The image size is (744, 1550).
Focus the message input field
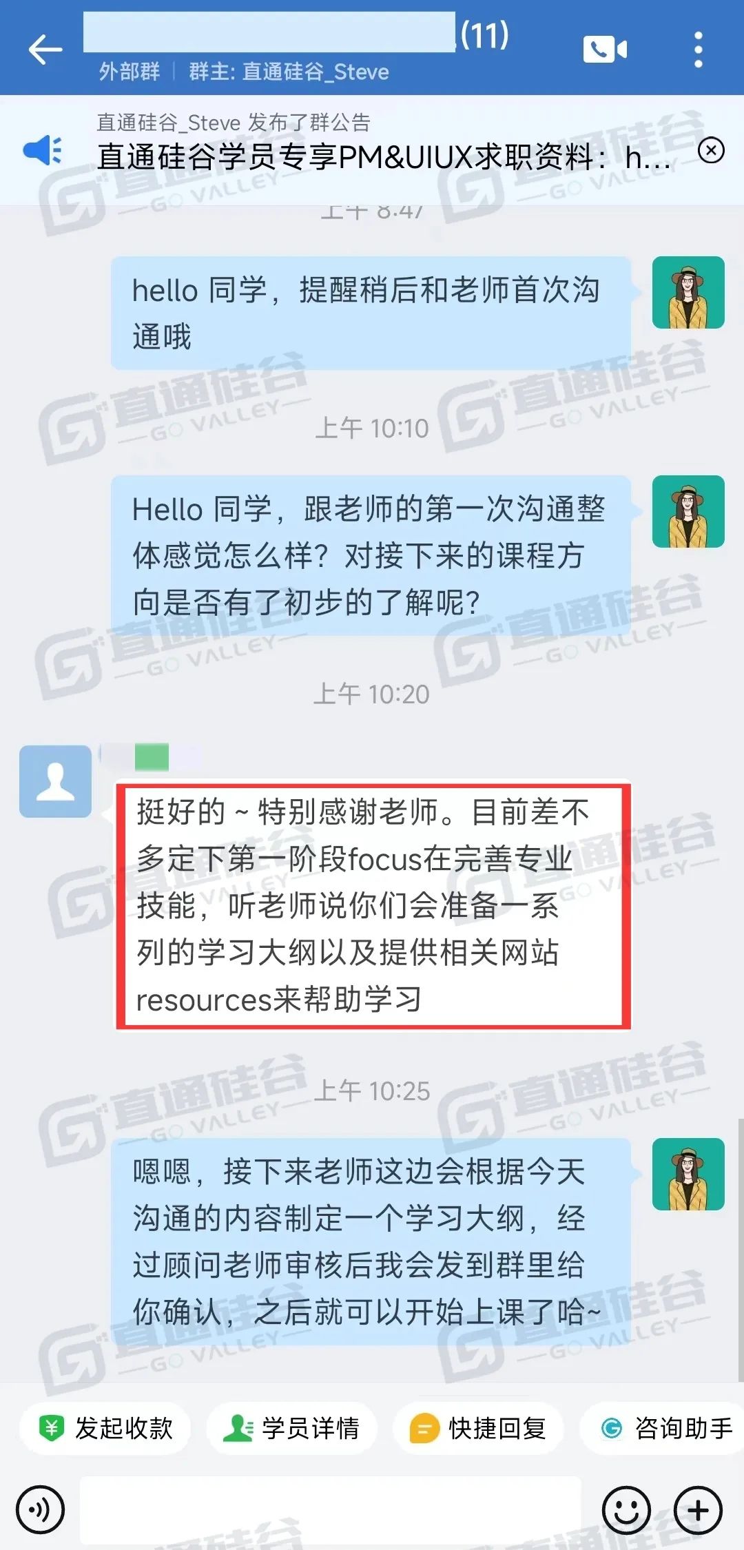coord(331,1510)
